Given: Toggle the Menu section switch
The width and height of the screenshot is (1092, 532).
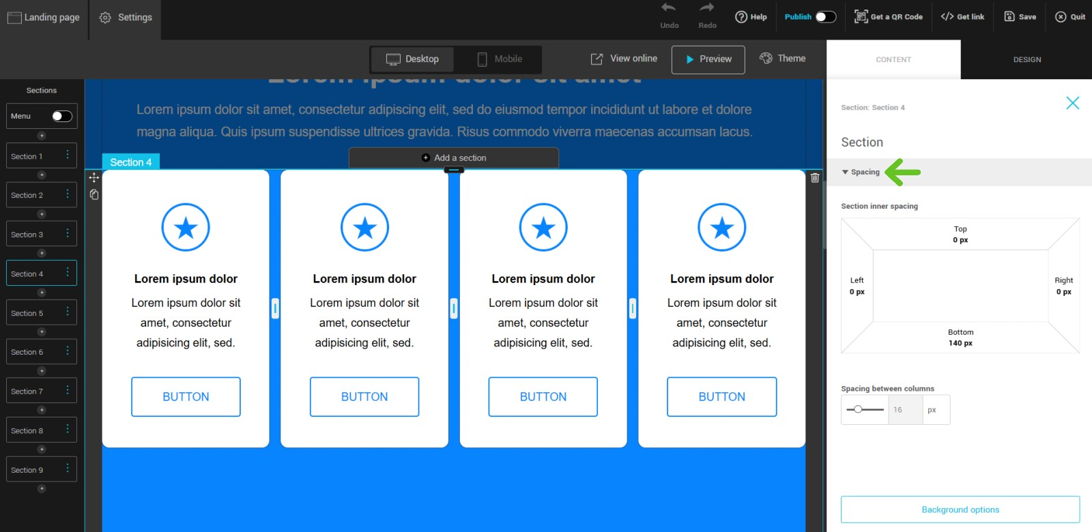Looking at the screenshot, I should [x=61, y=116].
